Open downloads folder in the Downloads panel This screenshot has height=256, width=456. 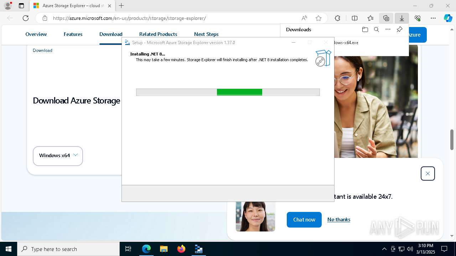(365, 30)
